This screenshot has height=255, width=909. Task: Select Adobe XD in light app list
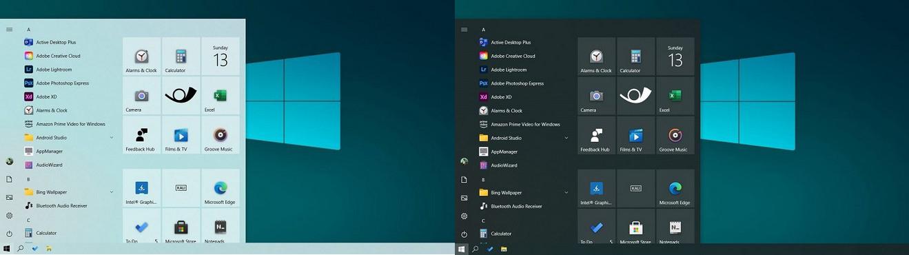(x=69, y=96)
